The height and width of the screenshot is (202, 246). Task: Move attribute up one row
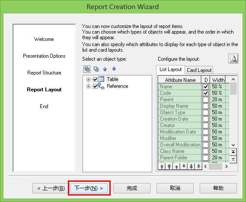[176, 166]
